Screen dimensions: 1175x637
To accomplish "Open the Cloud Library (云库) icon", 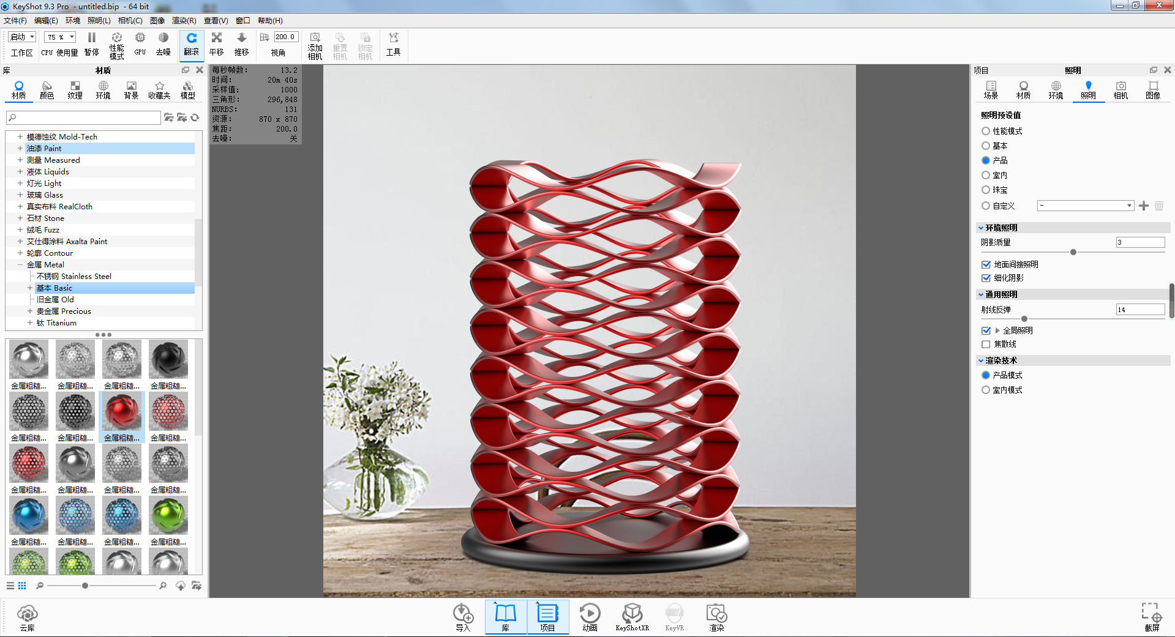I will [28, 617].
